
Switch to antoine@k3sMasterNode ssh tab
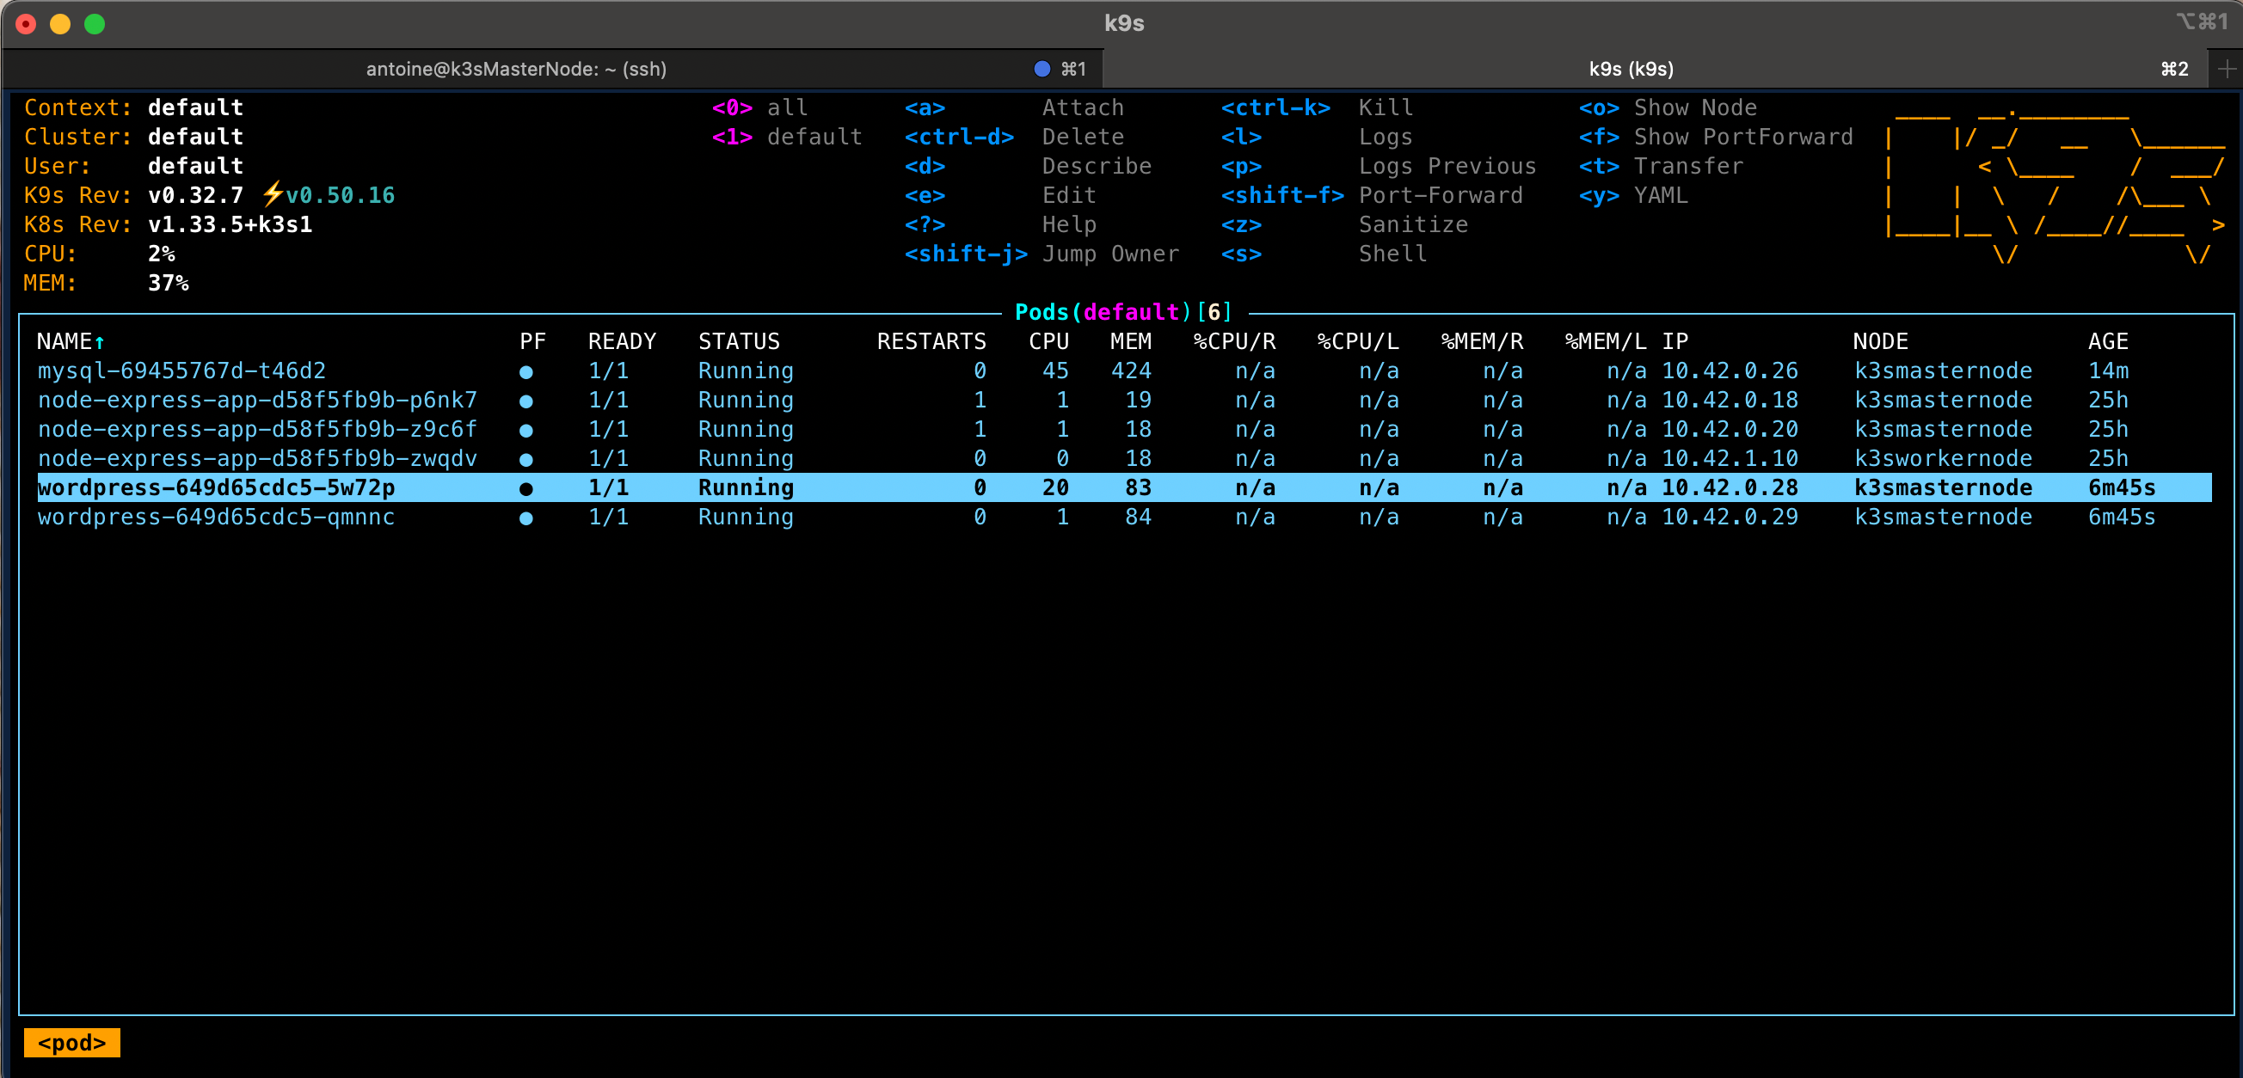click(x=515, y=69)
